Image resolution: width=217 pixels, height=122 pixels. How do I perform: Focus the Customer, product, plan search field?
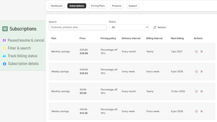point(78,27)
